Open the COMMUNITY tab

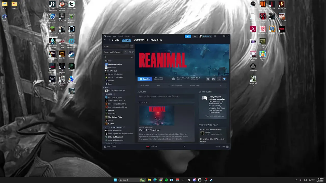click(141, 40)
